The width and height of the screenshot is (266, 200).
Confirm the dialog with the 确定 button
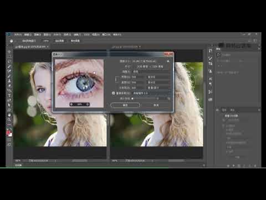(125, 105)
